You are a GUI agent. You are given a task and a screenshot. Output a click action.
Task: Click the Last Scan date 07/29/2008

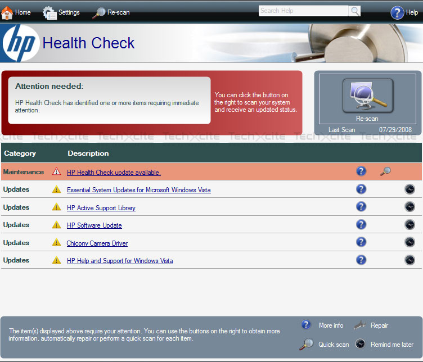pos(395,130)
